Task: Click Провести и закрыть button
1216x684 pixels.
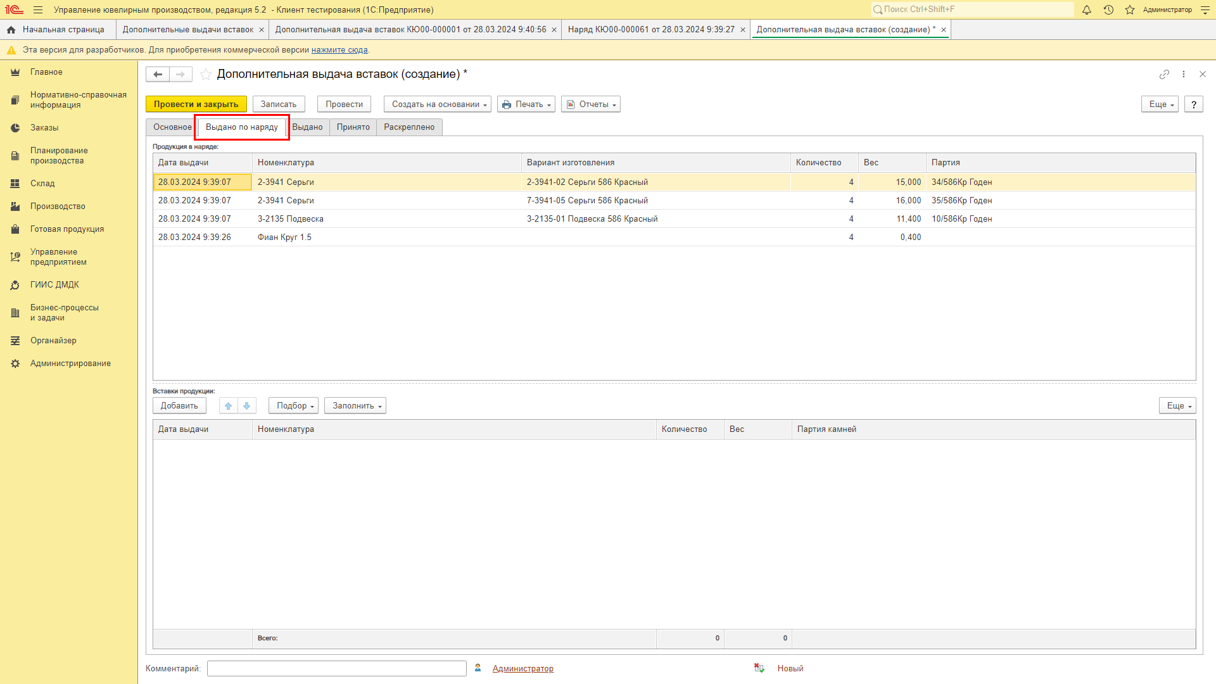Action: click(x=196, y=104)
